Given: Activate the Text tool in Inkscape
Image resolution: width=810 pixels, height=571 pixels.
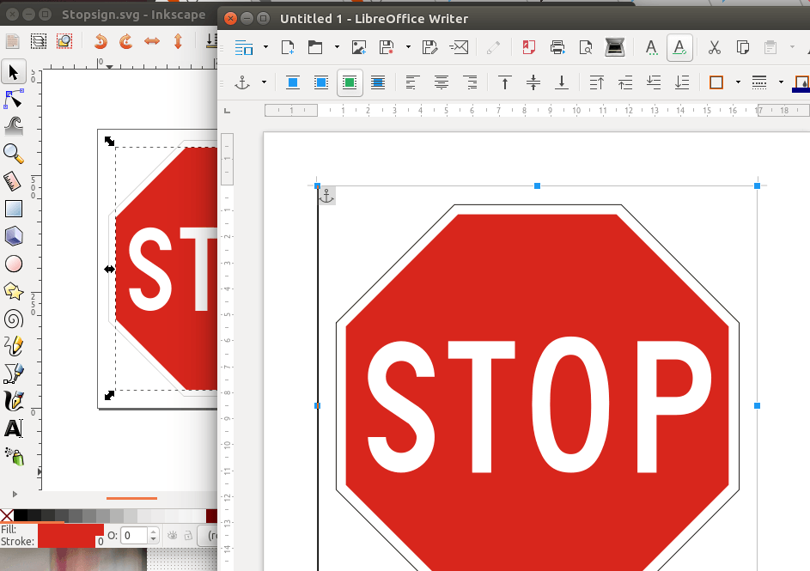Looking at the screenshot, I should pos(13,428).
